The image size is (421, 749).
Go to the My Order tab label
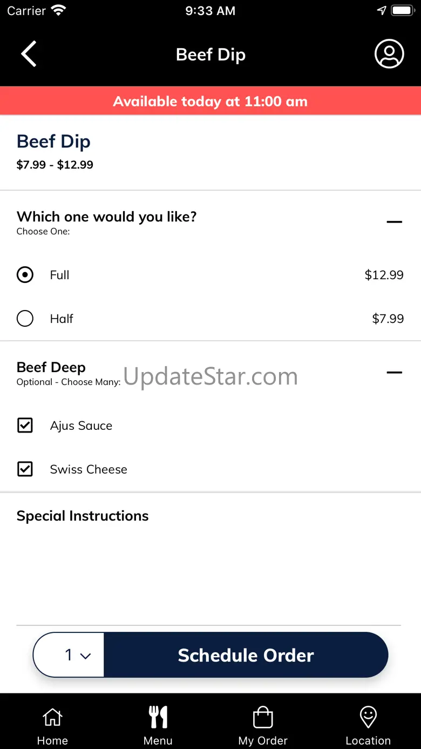point(263,740)
